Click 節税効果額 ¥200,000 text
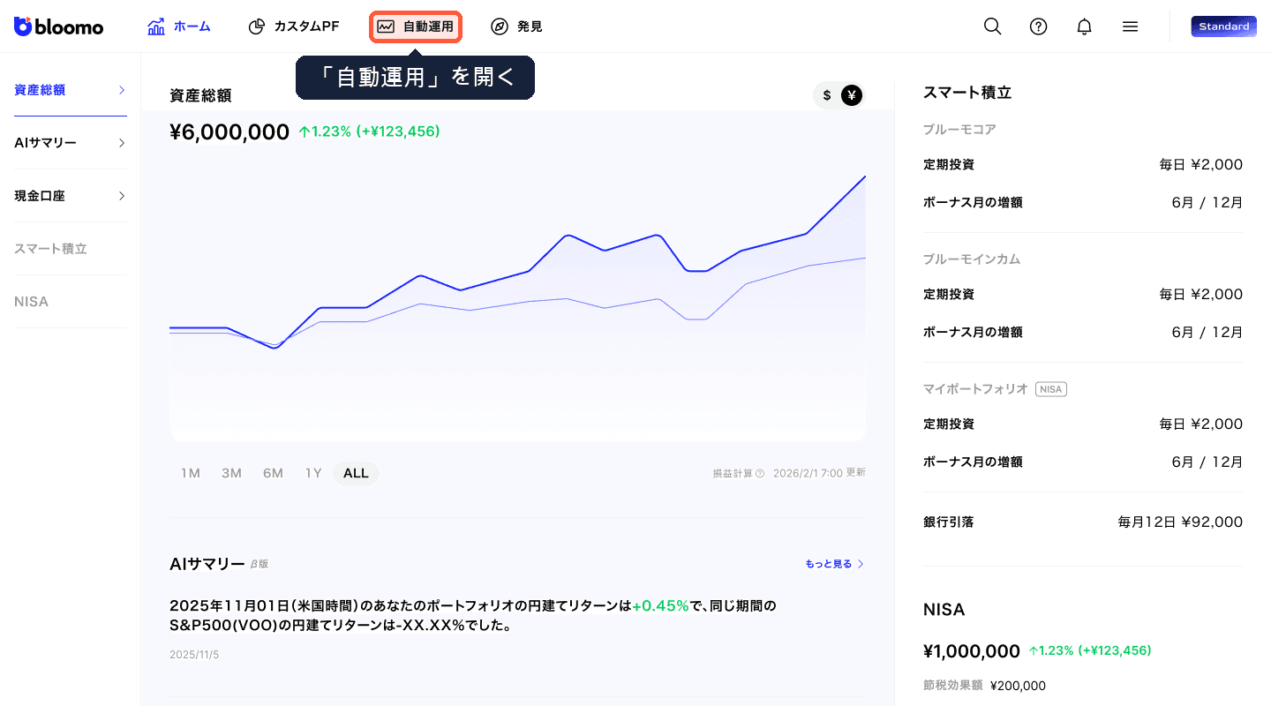This screenshot has width=1271, height=706. [984, 686]
